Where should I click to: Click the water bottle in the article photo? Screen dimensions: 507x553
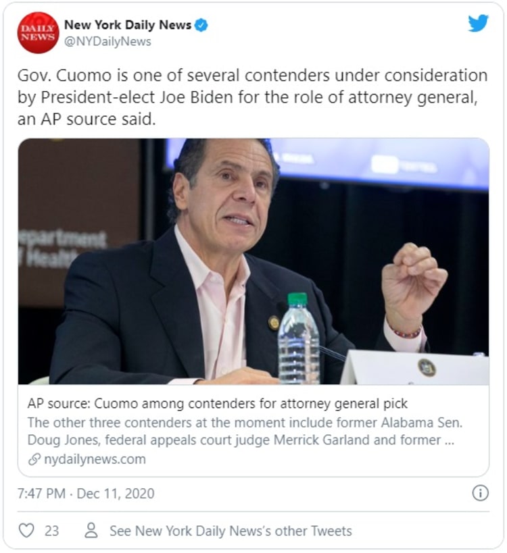click(x=298, y=340)
